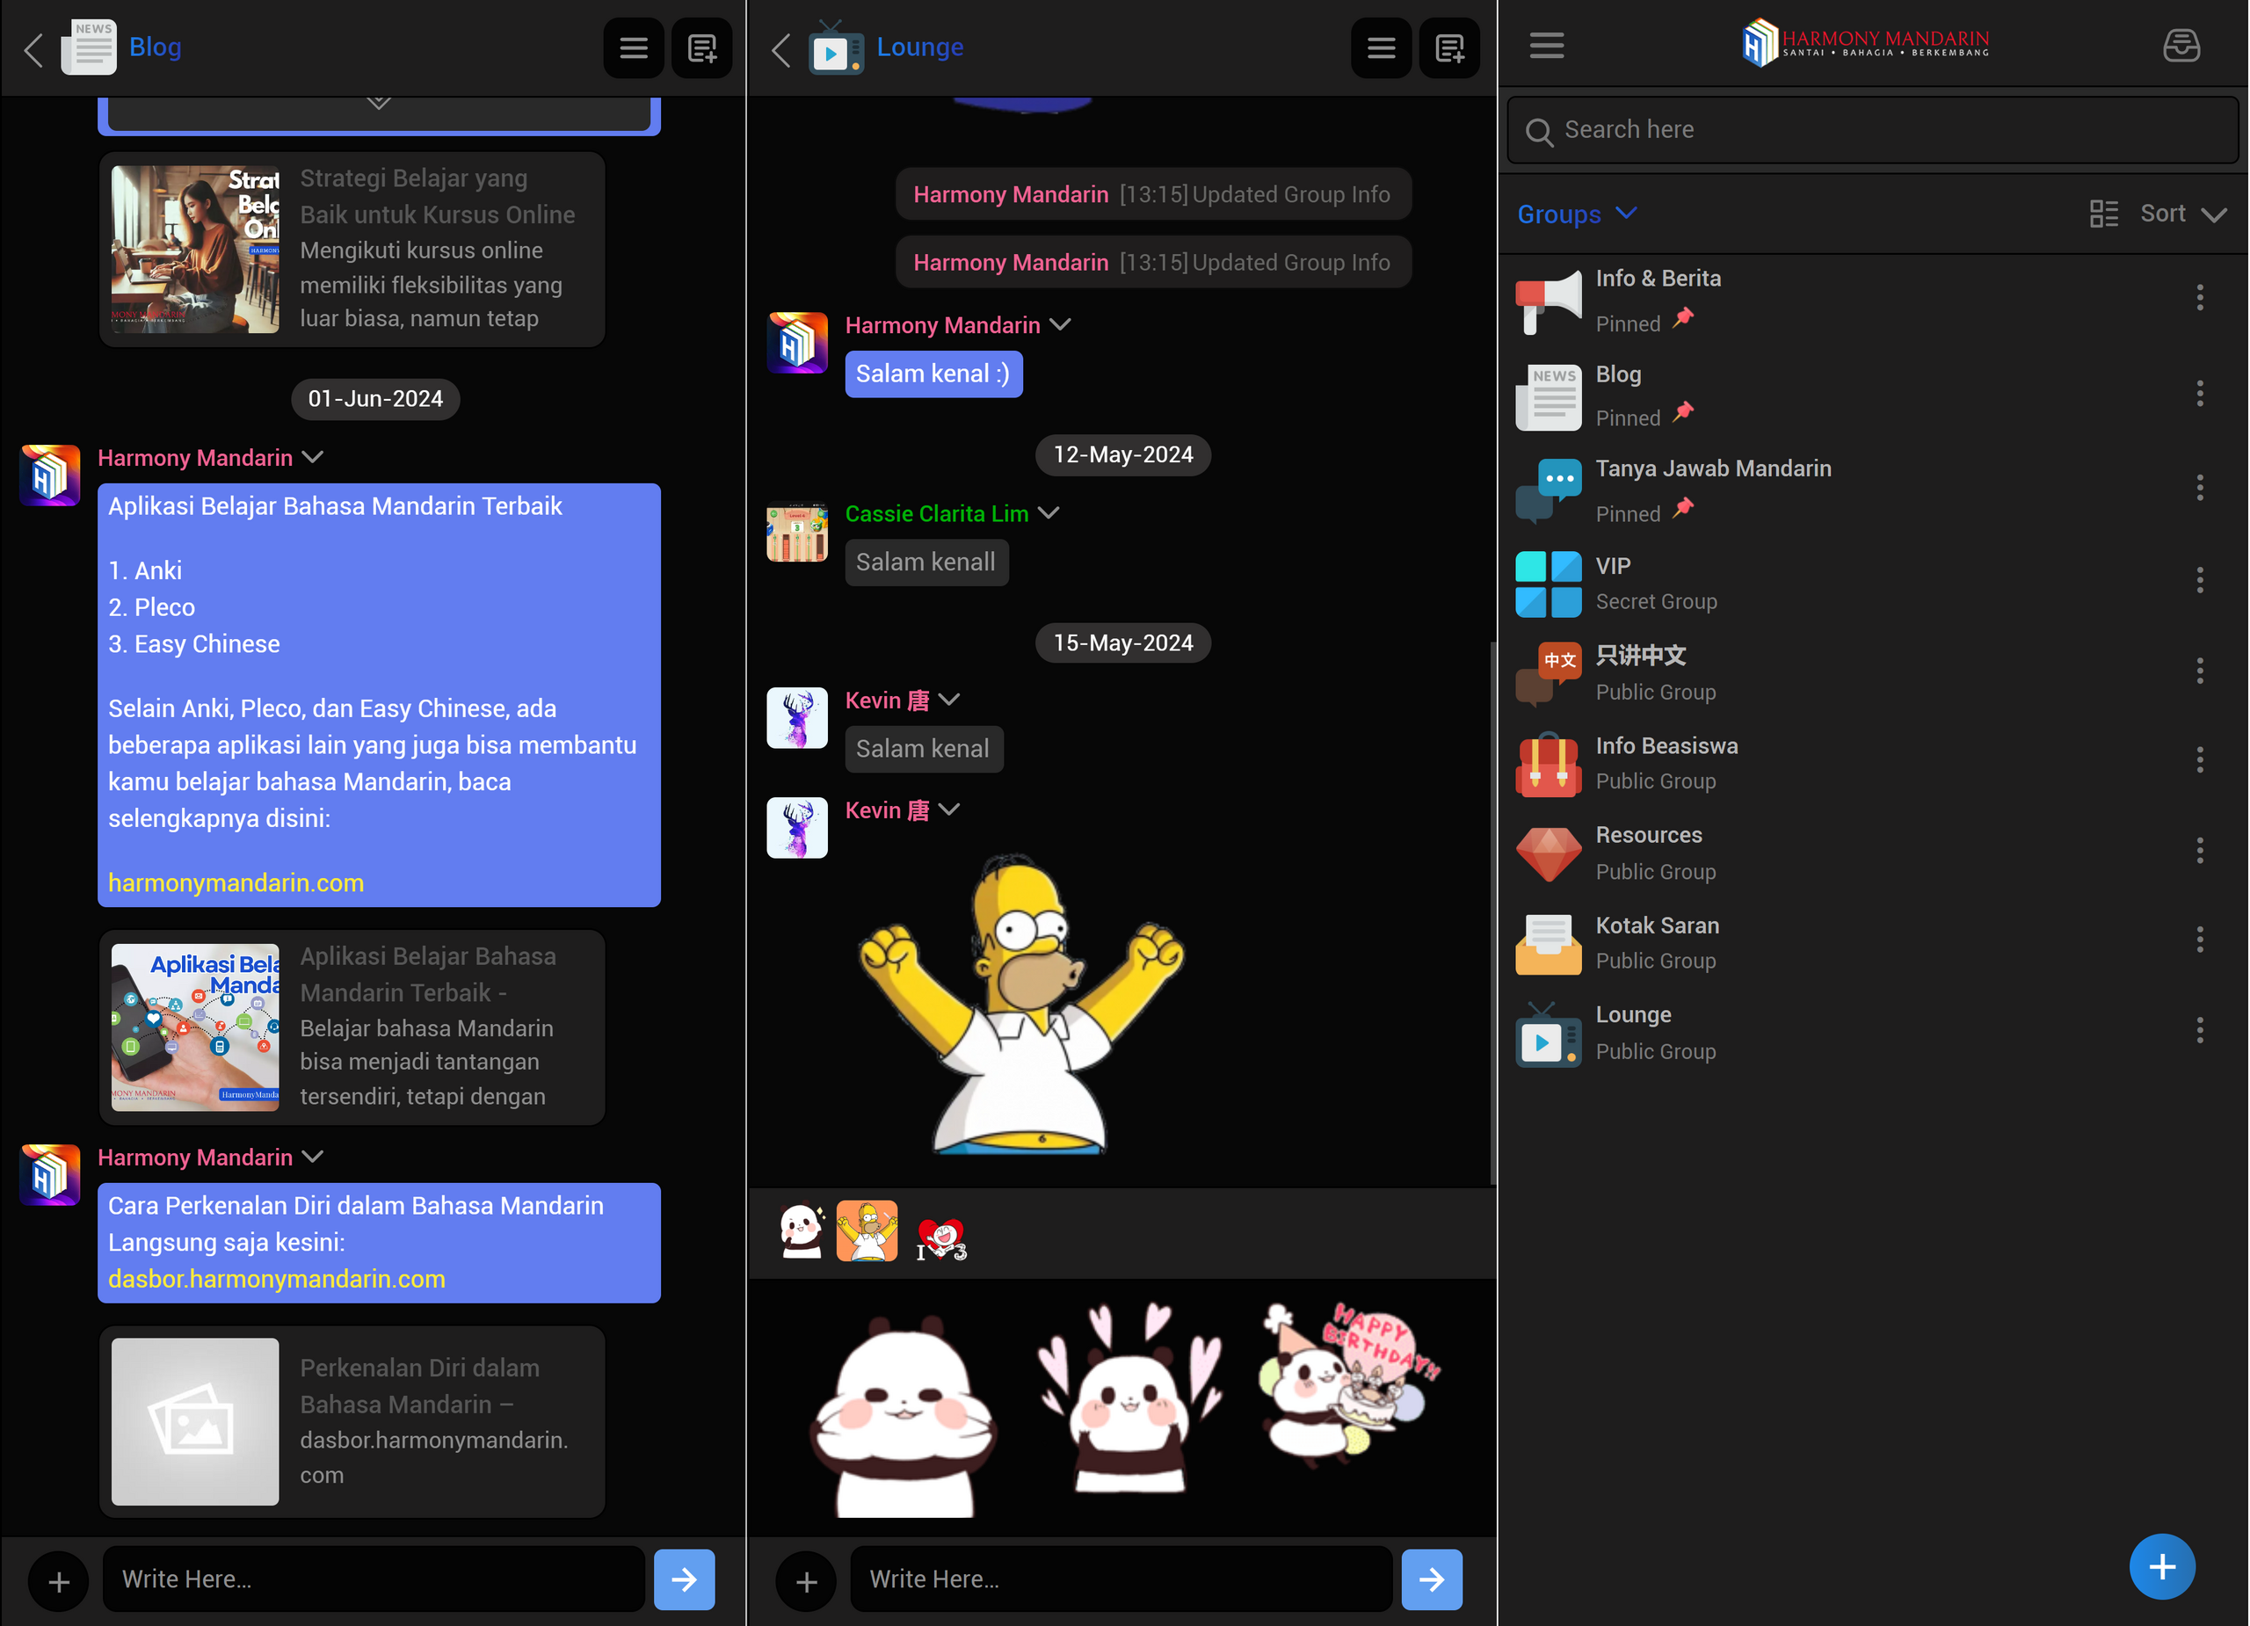Expand Harmony Mandarin 'Salam kenal :)' options

tap(1060, 324)
